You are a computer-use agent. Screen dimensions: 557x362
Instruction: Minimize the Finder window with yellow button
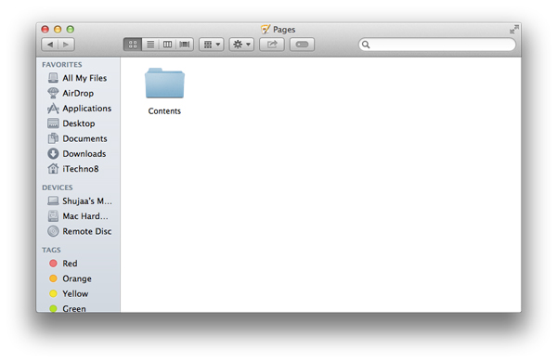(x=58, y=29)
